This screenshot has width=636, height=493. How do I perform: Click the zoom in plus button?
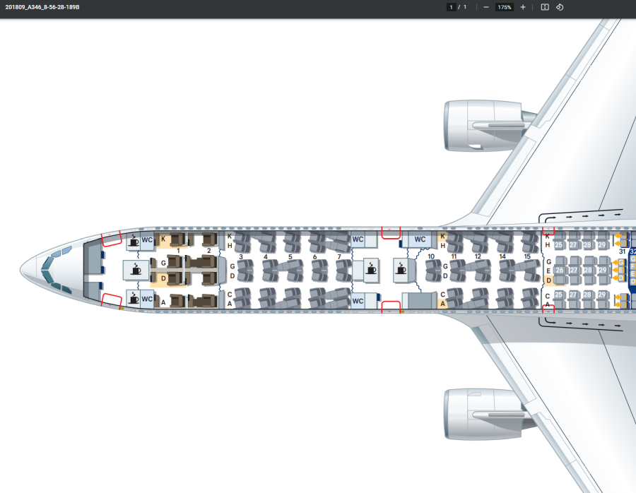pos(523,7)
